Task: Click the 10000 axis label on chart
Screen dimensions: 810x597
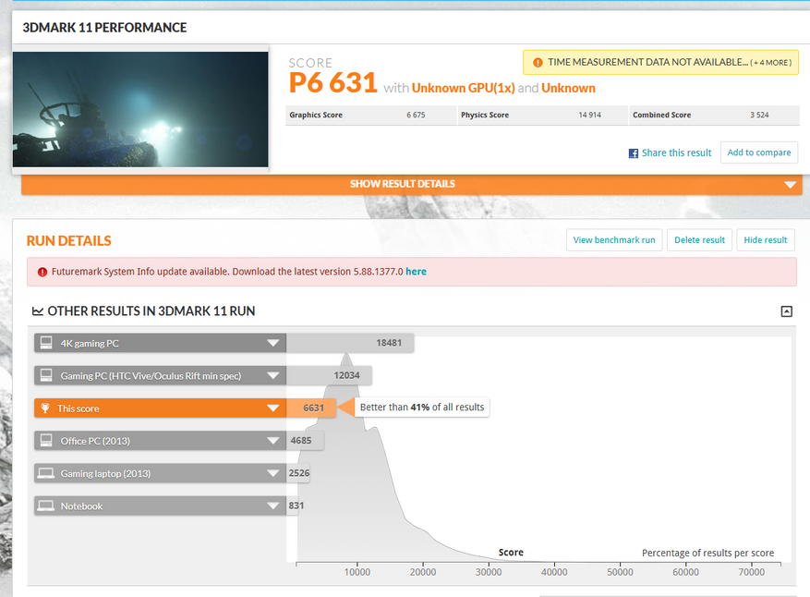Action: (x=357, y=572)
